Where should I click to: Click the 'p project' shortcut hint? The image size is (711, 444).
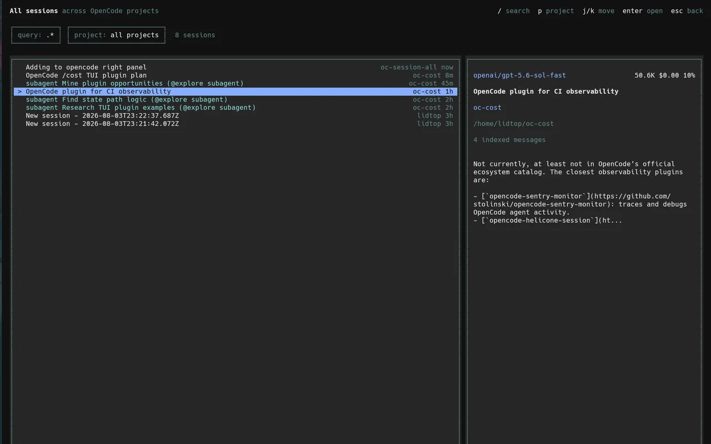556,11
